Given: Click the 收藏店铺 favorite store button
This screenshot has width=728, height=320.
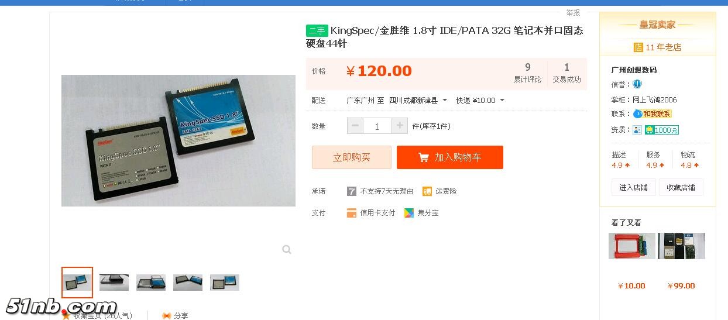Looking at the screenshot, I should tap(681, 187).
